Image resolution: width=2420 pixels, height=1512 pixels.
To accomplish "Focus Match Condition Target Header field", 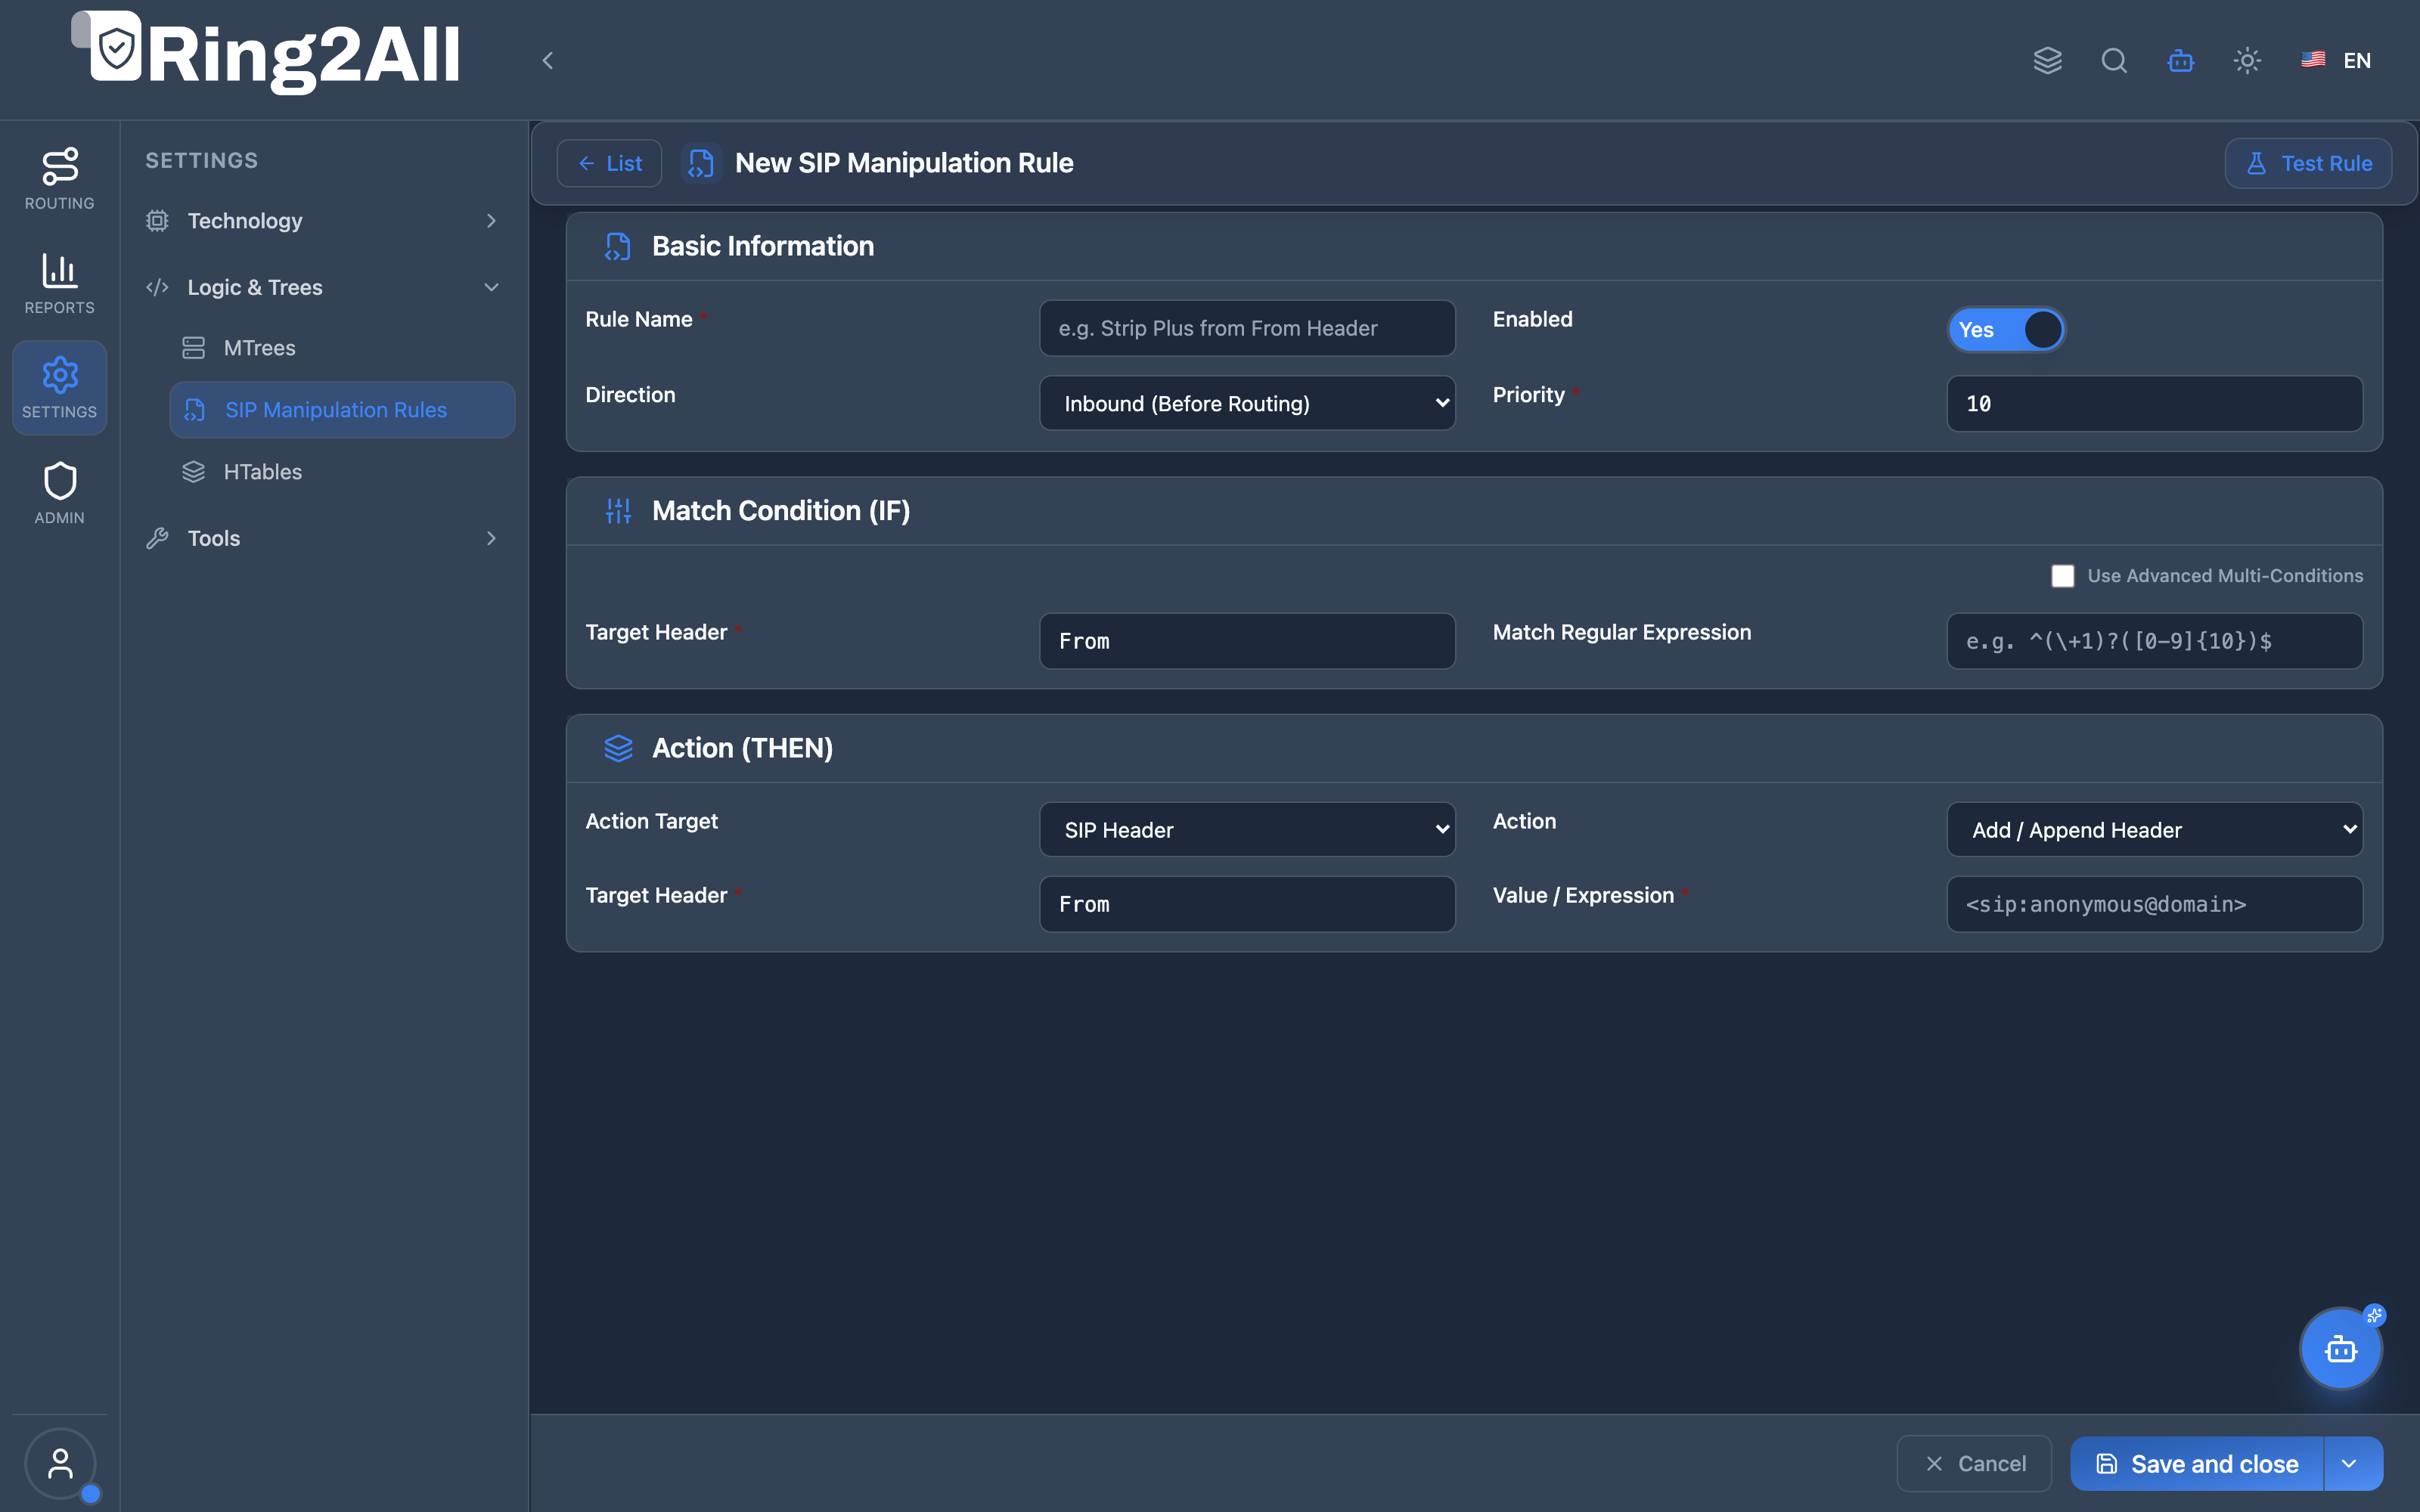I will coord(1247,641).
